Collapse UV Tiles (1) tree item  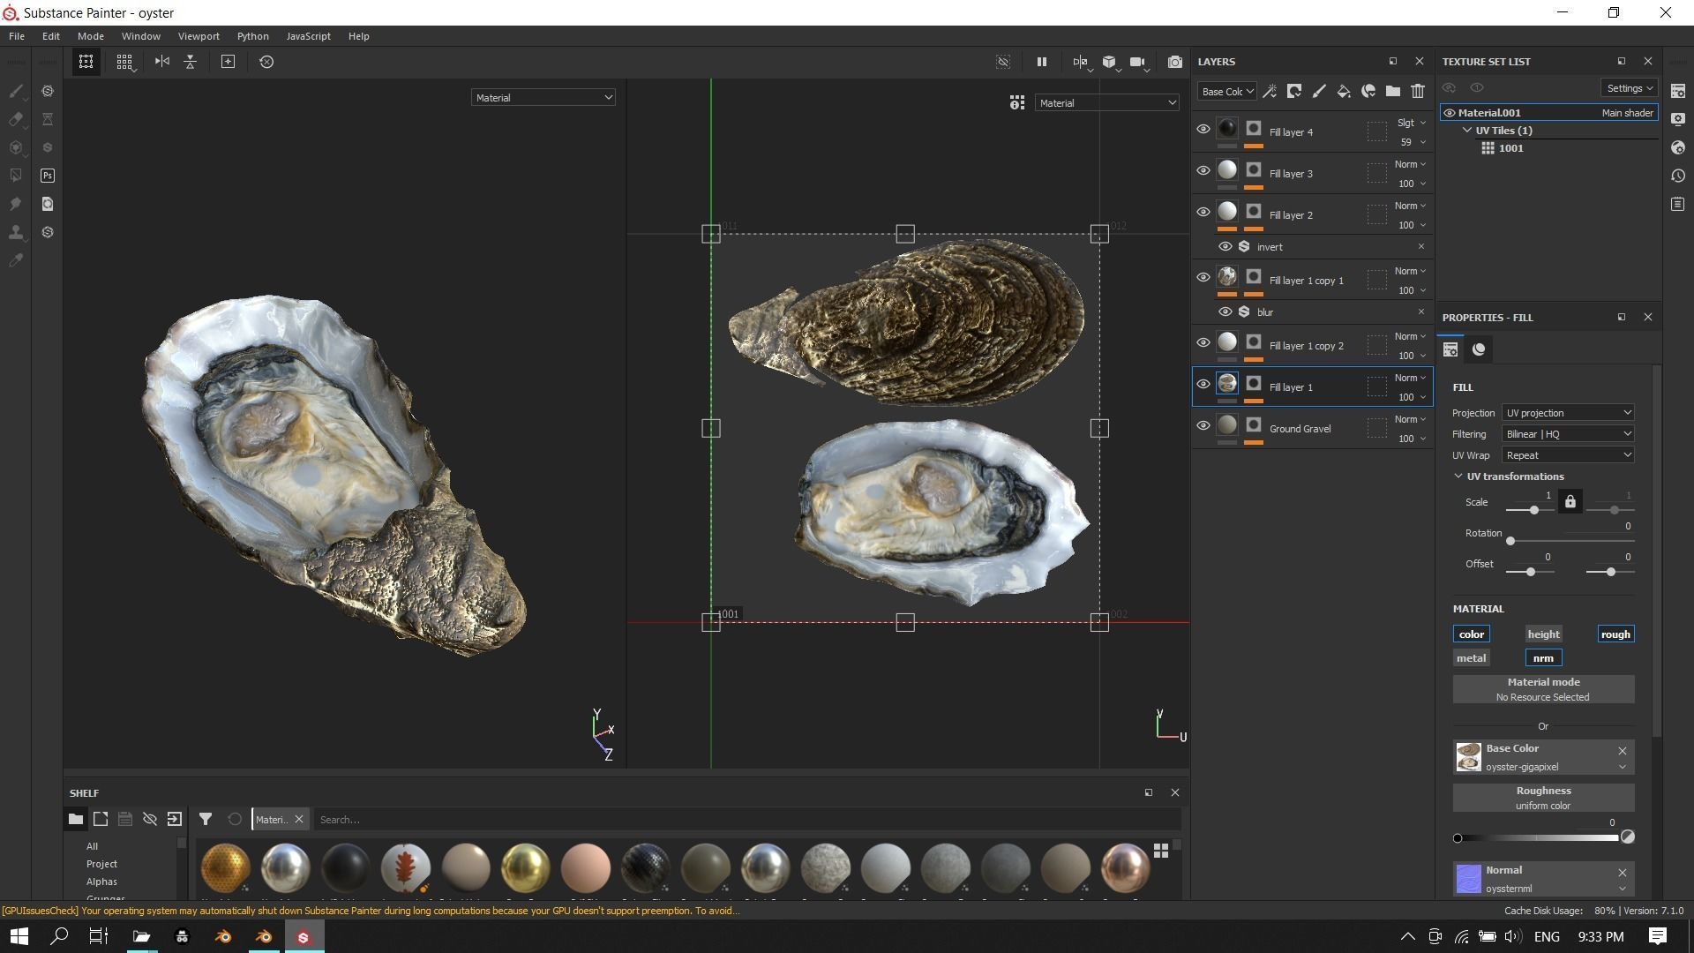[1467, 131]
